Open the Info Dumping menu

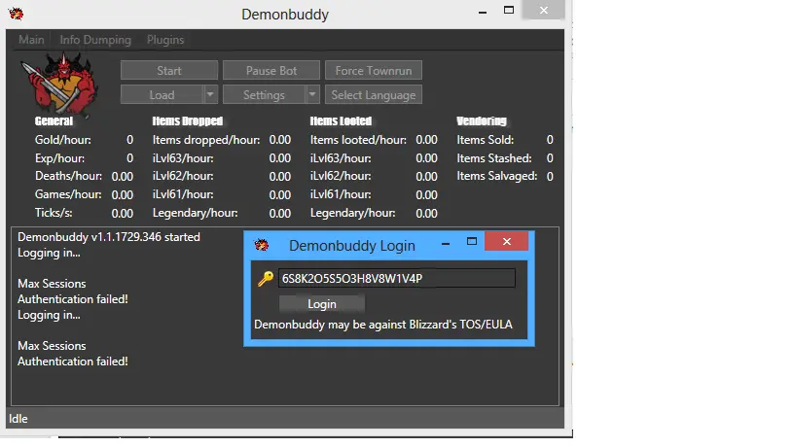[95, 40]
